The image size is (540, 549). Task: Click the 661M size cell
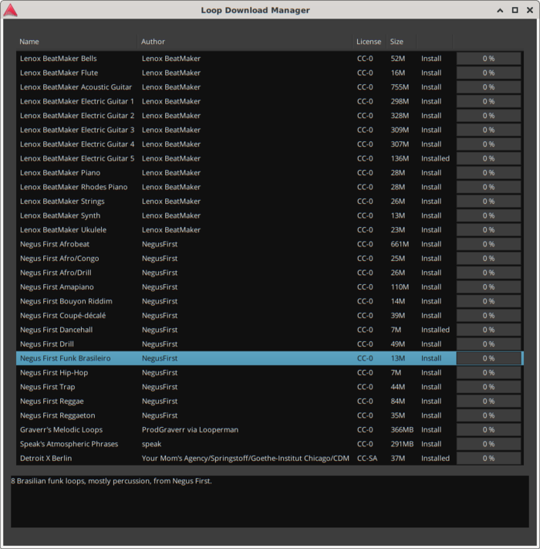click(400, 245)
